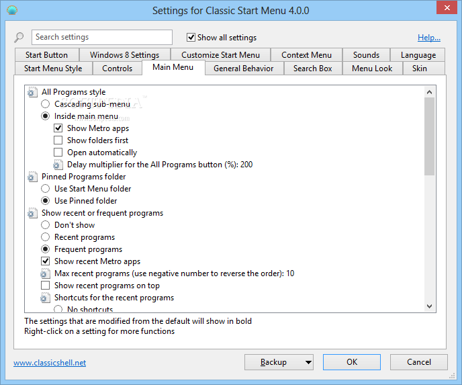Focus the Search settings input field
Image resolution: width=462 pixels, height=385 pixels.
pos(102,37)
